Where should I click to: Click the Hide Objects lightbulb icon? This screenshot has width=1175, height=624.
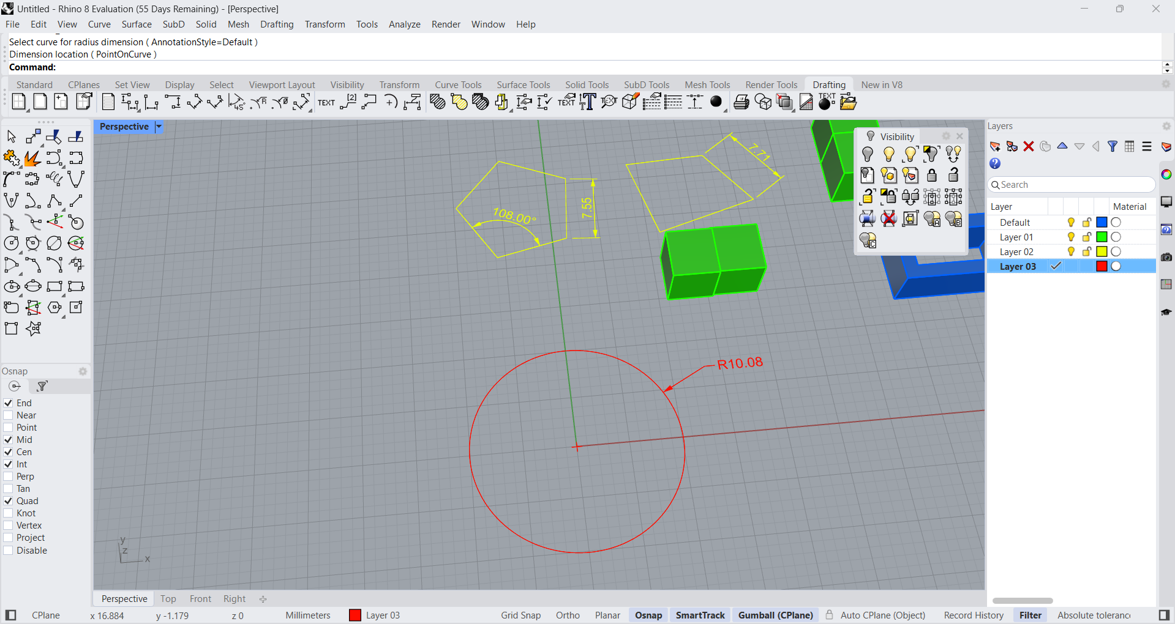867,154
